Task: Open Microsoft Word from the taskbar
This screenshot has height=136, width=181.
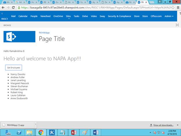Action: click(x=96, y=133)
